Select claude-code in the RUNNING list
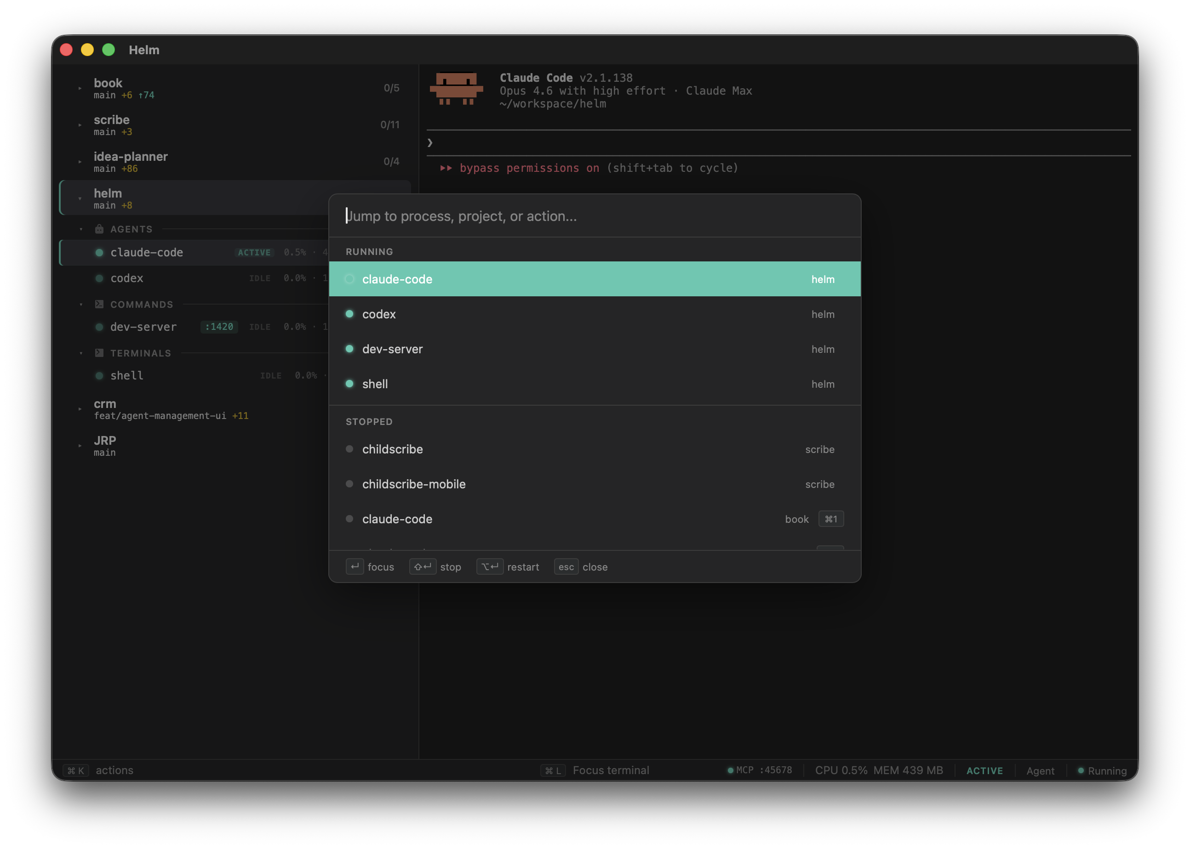This screenshot has width=1190, height=849. point(595,279)
